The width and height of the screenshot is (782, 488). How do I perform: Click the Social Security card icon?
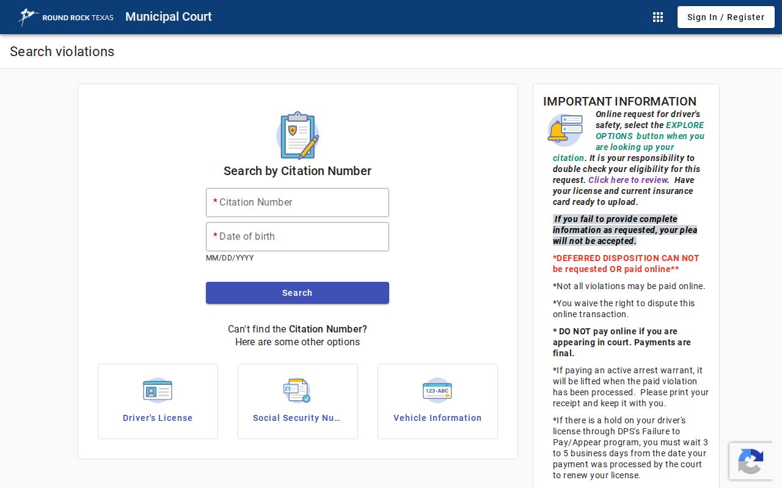click(x=298, y=390)
